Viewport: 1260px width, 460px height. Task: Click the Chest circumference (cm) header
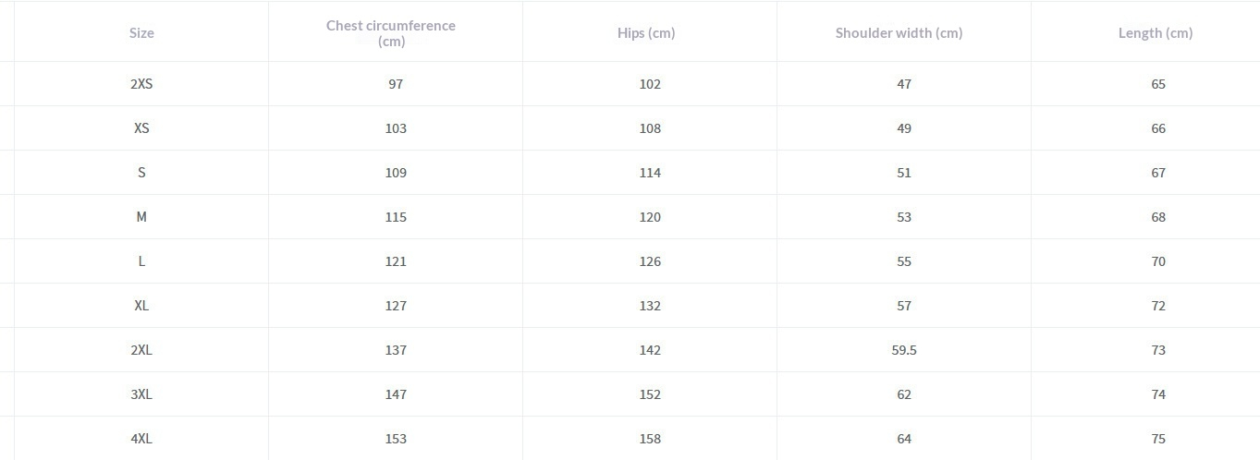[391, 33]
